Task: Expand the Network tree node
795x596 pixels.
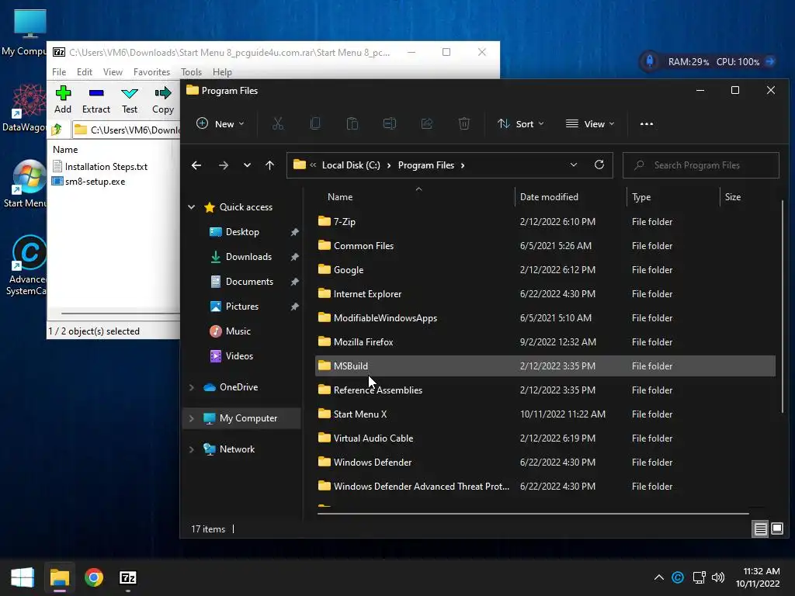Action: (x=192, y=449)
